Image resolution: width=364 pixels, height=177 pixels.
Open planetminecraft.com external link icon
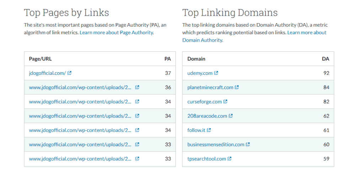coord(237,87)
